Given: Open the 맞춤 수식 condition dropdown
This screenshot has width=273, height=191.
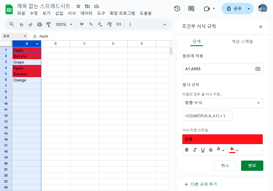Looking at the screenshot, I should (x=223, y=103).
